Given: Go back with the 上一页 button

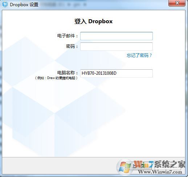Looking at the screenshot, I should pos(139,166).
